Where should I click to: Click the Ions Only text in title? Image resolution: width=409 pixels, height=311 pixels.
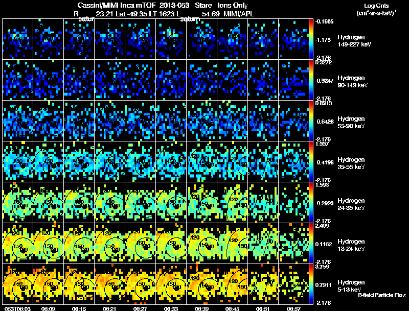coord(233,6)
